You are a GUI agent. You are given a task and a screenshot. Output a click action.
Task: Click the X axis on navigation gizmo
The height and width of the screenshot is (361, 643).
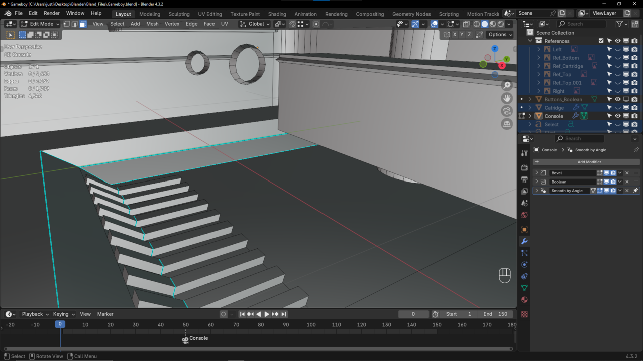pyautogui.click(x=502, y=65)
